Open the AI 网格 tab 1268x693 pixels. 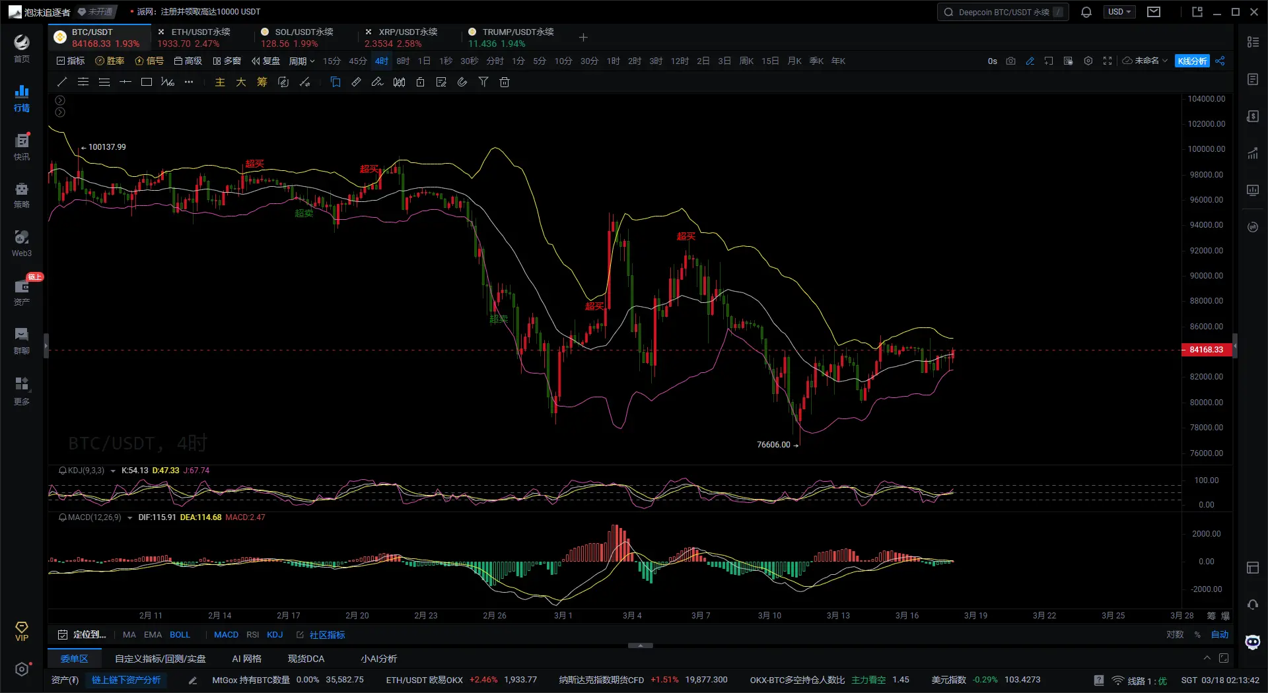click(x=246, y=659)
